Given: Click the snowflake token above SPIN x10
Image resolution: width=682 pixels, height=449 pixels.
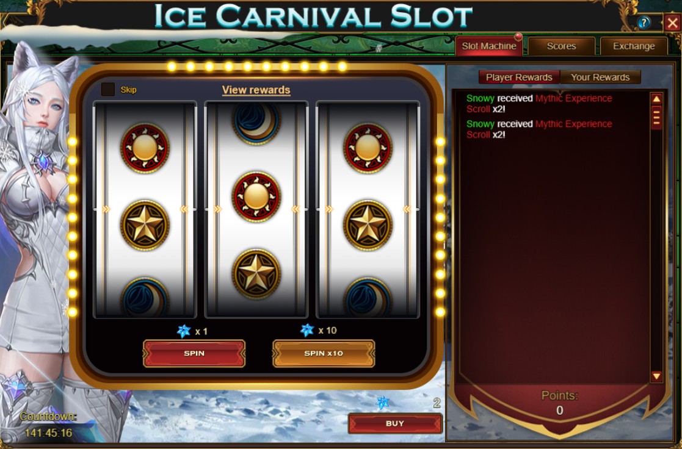Looking at the screenshot, I should click(307, 330).
